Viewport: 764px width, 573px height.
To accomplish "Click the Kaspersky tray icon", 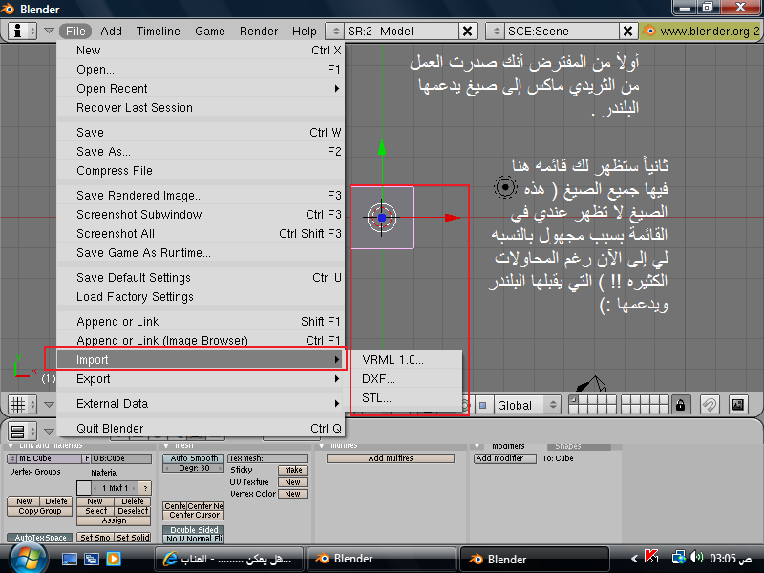I will [x=651, y=557].
